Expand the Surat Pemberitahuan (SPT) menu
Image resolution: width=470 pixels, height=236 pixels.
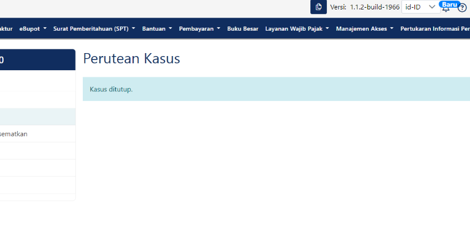pyautogui.click(x=94, y=28)
